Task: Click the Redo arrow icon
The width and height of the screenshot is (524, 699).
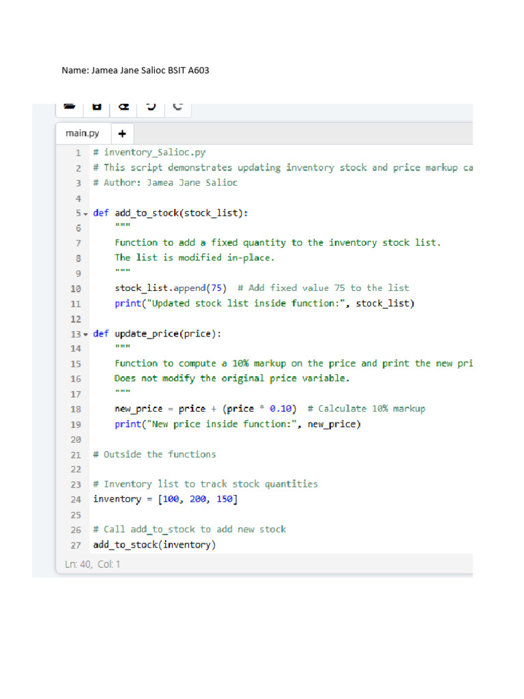Action: (x=178, y=106)
